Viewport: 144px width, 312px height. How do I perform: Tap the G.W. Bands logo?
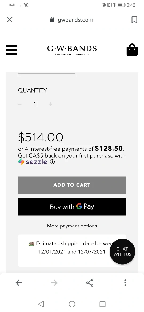72,50
